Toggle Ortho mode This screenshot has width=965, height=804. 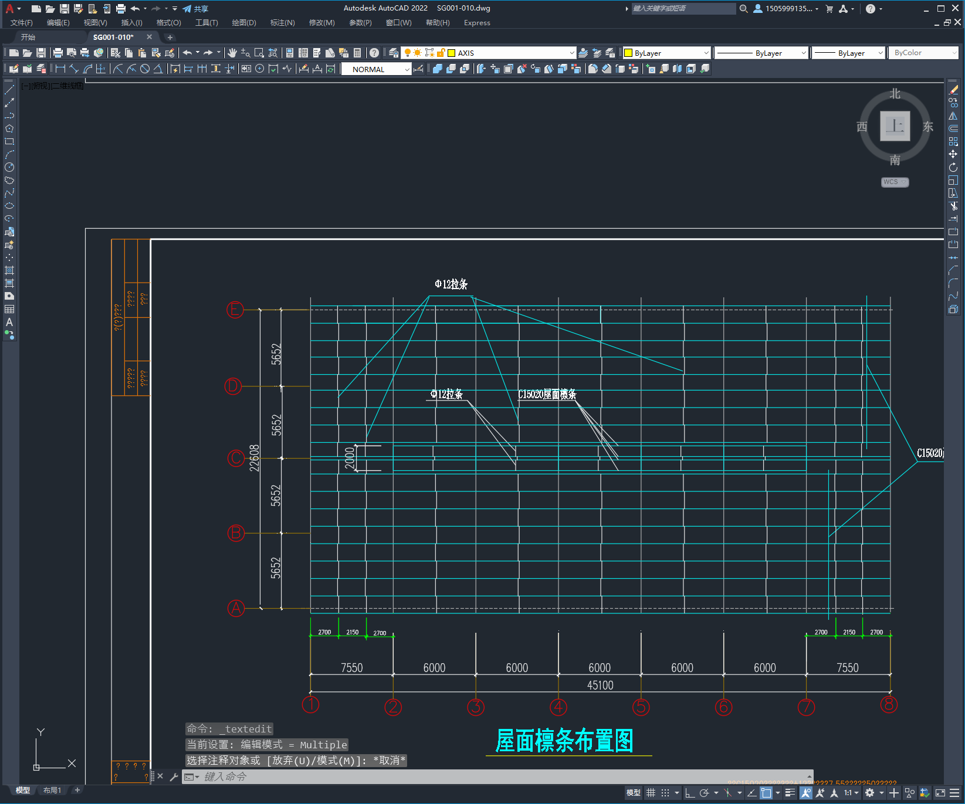point(690,793)
